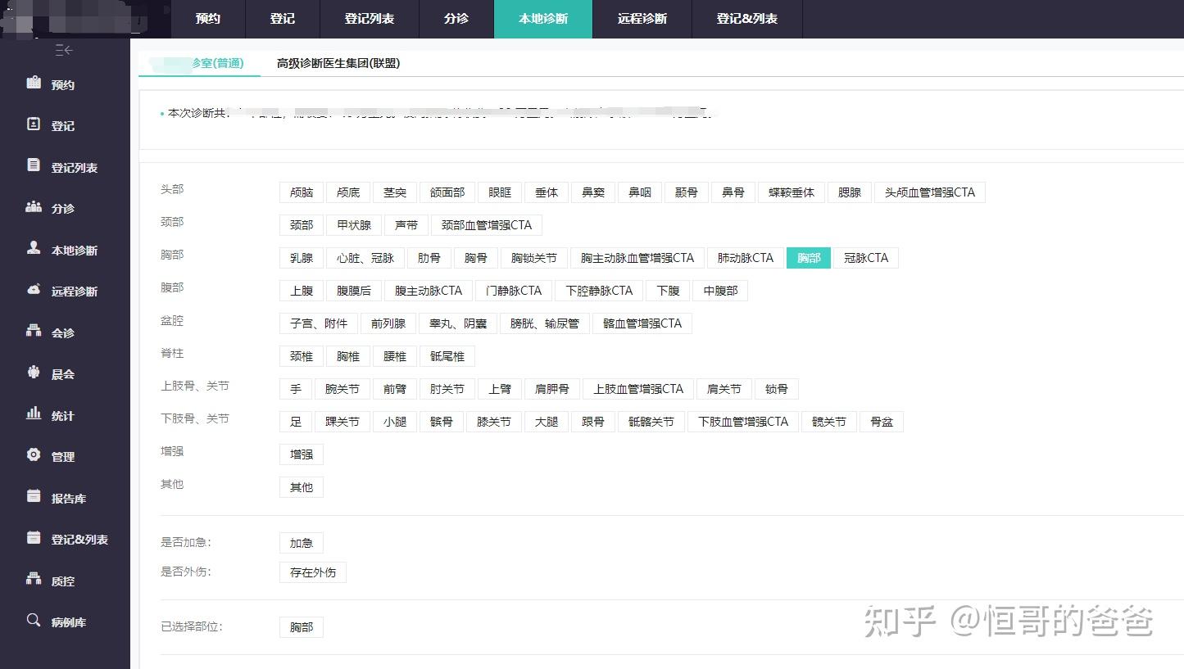Click the 登记&列表 icon in the sidebar
This screenshot has width=1184, height=669.
point(34,537)
